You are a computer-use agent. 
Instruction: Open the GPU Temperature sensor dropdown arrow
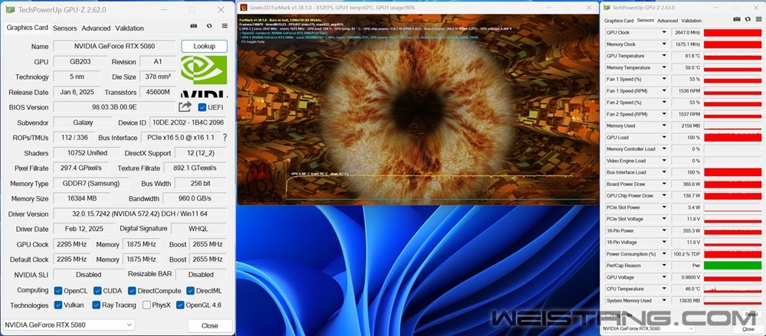[663, 56]
